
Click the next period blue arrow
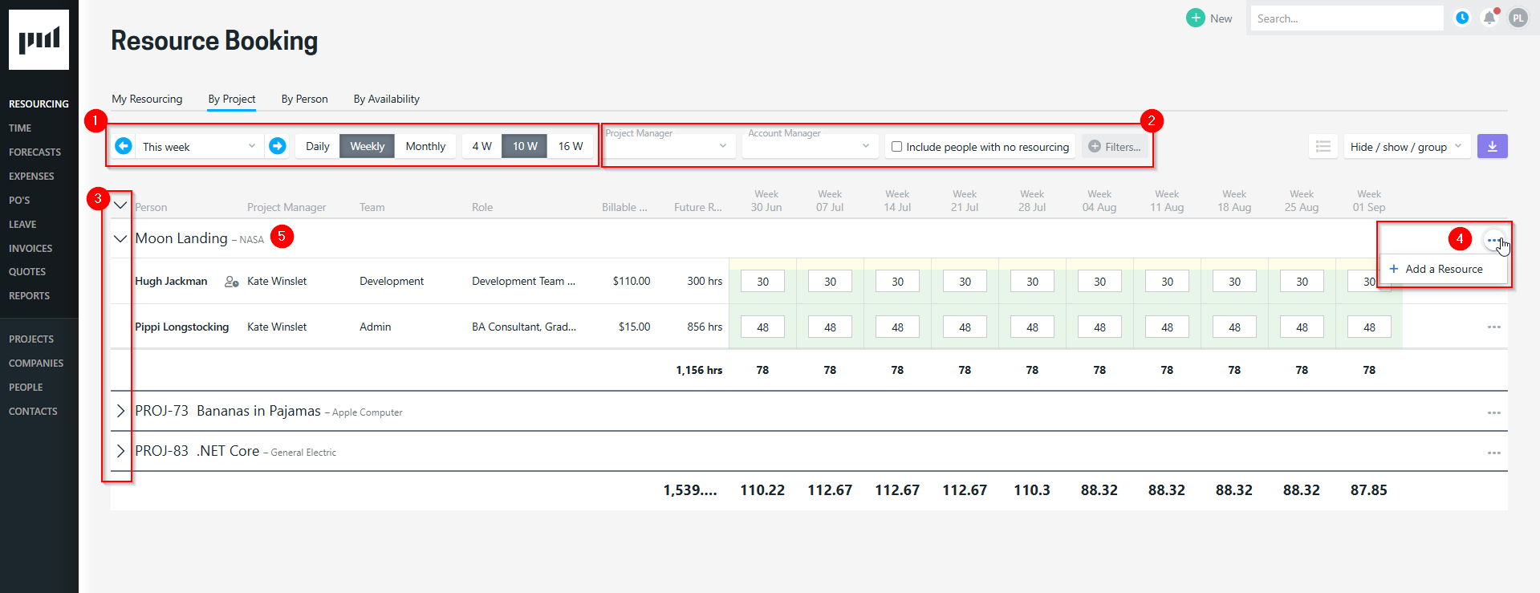point(278,146)
